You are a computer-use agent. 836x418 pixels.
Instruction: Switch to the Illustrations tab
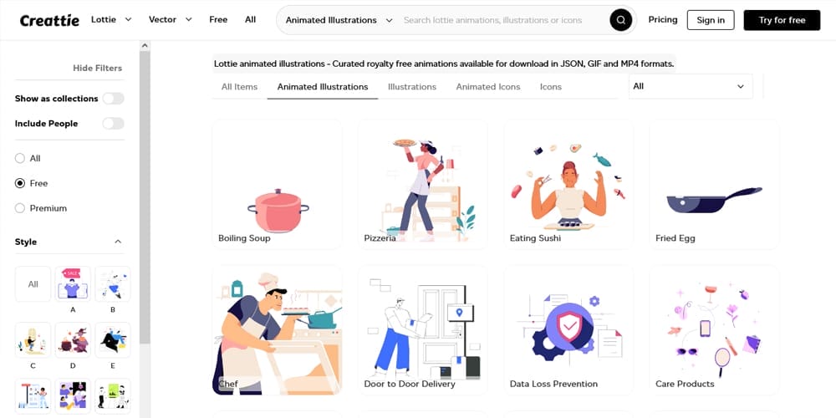pyautogui.click(x=411, y=87)
